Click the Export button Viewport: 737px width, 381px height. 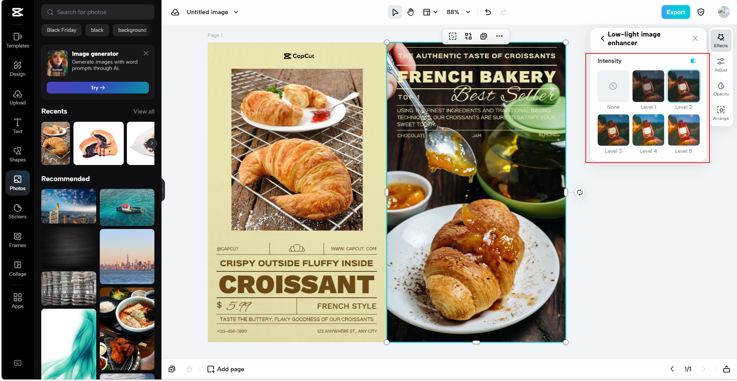(675, 12)
